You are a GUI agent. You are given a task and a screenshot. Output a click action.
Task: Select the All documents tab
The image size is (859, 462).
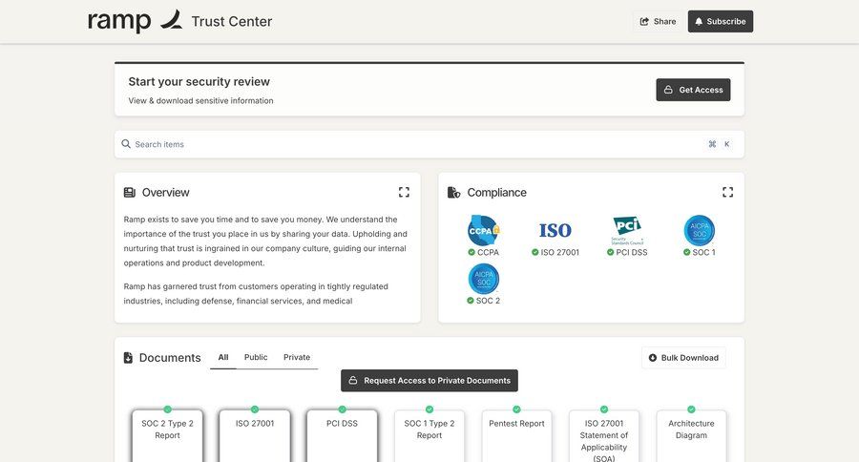pyautogui.click(x=223, y=357)
